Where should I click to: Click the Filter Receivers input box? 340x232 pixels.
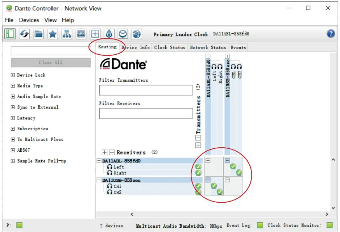point(146,113)
